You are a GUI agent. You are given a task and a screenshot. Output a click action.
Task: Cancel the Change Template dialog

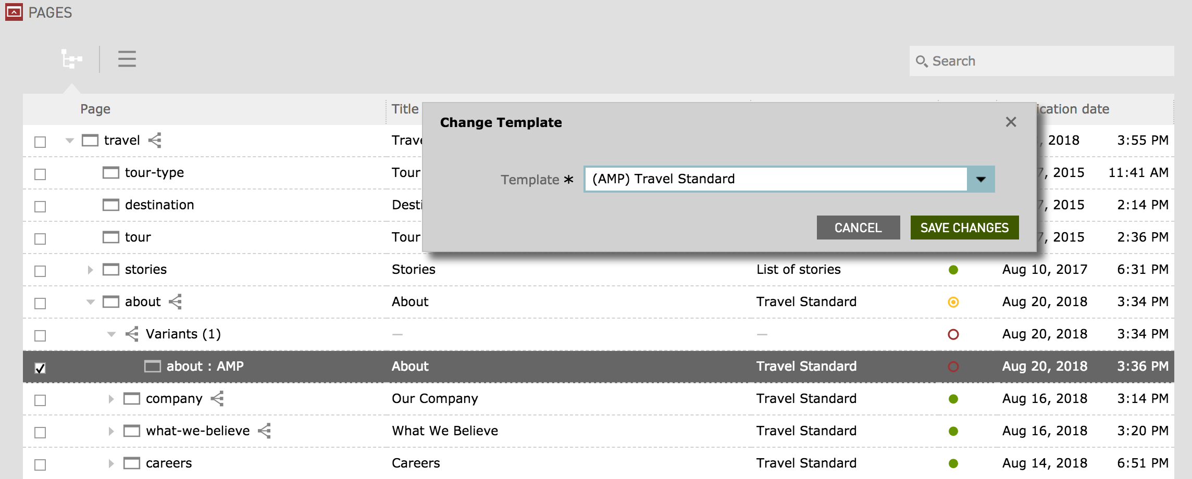point(858,228)
